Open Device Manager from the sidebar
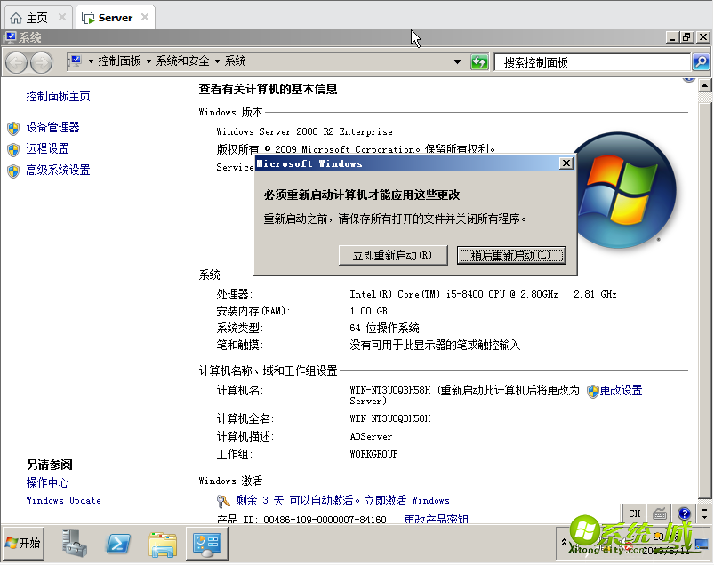The height and width of the screenshot is (565, 714). point(53,126)
